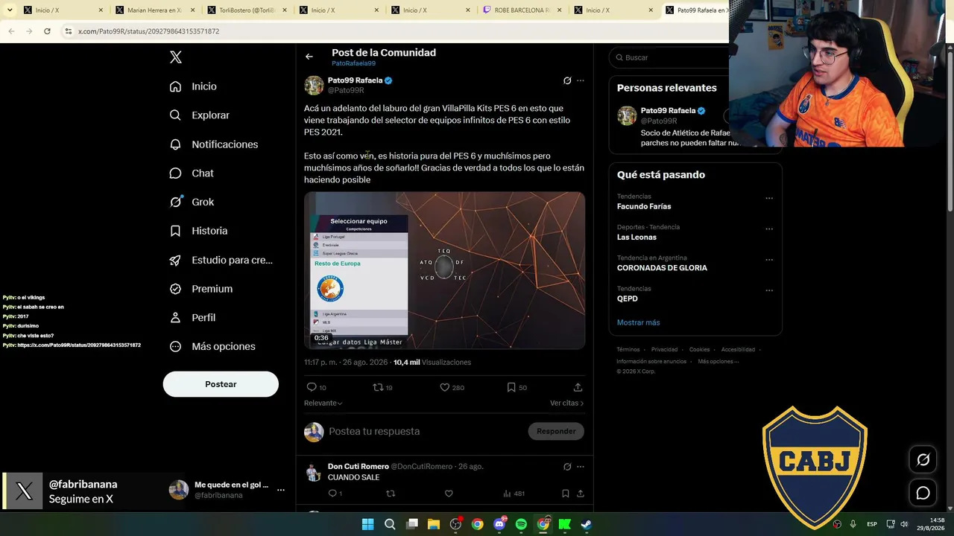Open Grok icon on Don Cuti Romero's reply
The image size is (954, 536).
tap(567, 467)
